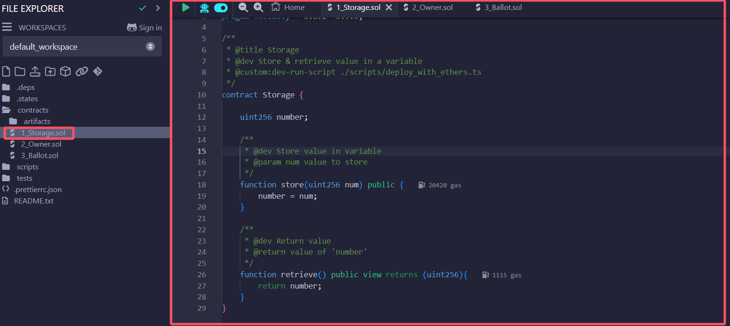Switch to the 2_Owner.sol editor tab
Image resolution: width=730 pixels, height=326 pixels.
(x=428, y=8)
